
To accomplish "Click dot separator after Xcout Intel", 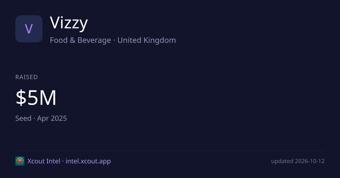I will [63, 161].
